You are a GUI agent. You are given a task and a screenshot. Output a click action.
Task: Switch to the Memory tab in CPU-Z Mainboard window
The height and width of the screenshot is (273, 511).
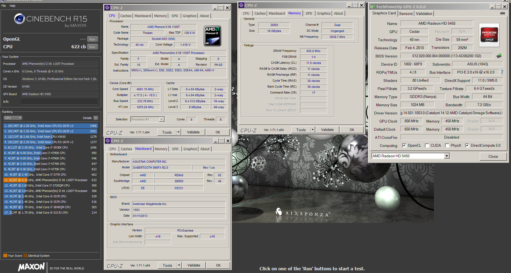coord(161,149)
